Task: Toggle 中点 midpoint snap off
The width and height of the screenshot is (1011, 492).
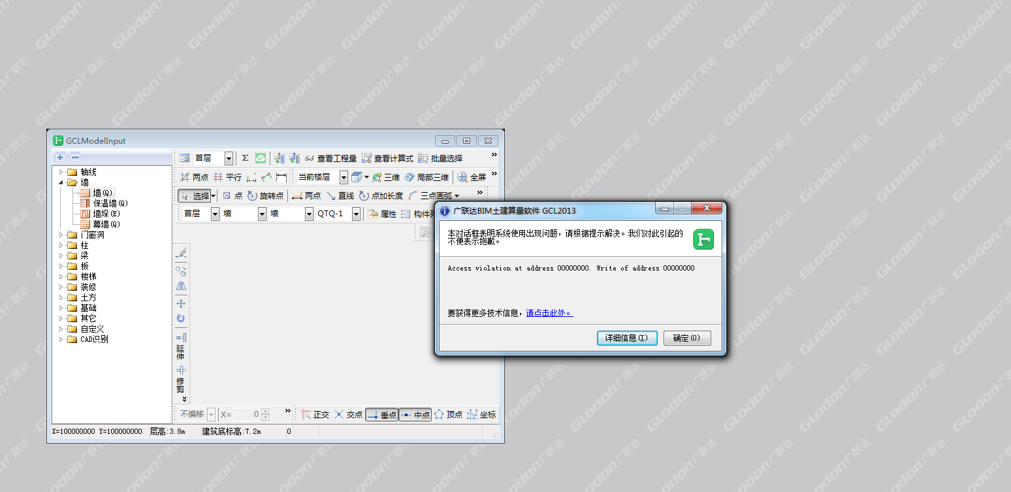Action: (x=415, y=414)
